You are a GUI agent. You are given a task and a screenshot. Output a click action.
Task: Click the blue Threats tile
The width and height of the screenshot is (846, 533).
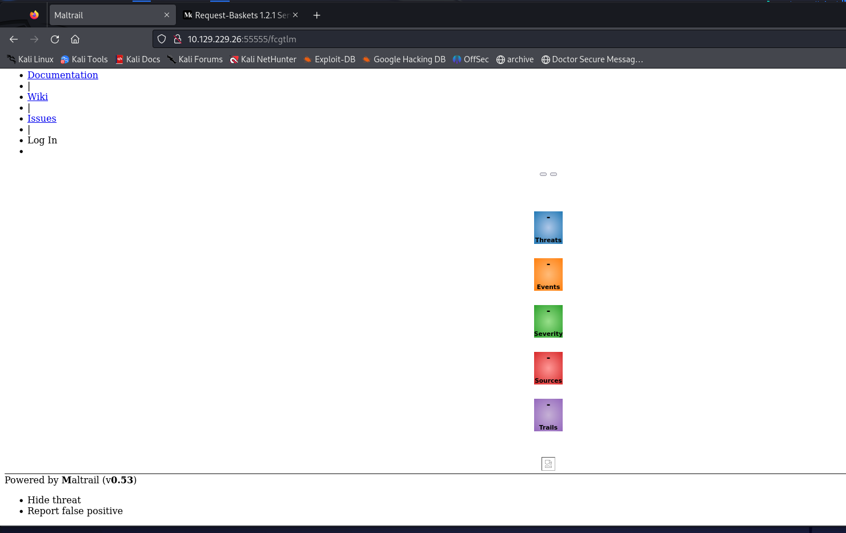(548, 227)
